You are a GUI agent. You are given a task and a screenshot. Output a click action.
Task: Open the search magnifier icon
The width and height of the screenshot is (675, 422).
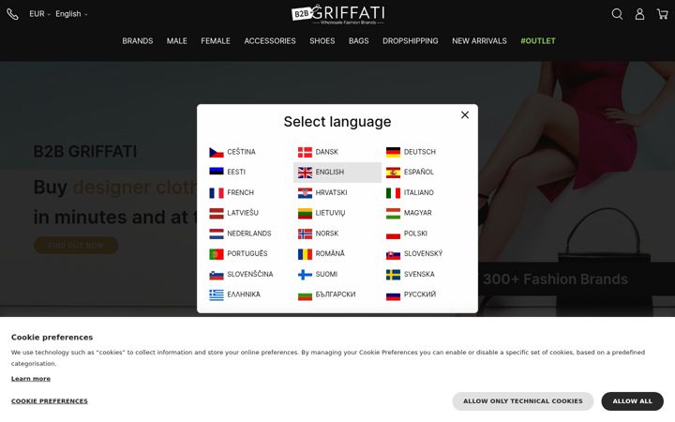coord(617,14)
